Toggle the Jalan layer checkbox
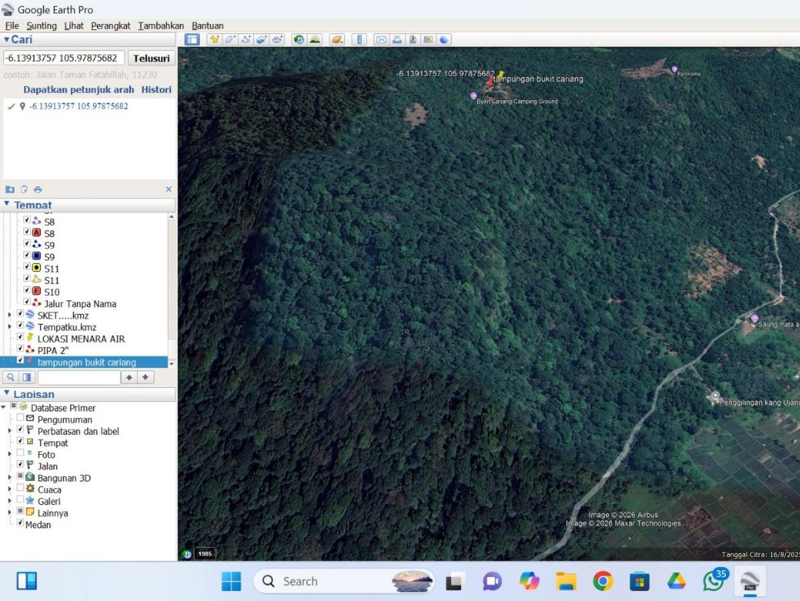This screenshot has height=601, width=800. pyautogui.click(x=21, y=464)
